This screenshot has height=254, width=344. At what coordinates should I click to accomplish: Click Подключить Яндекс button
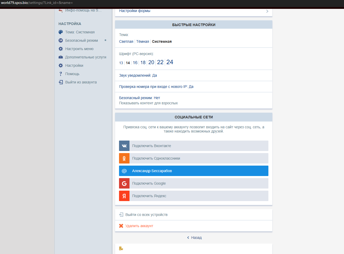pyautogui.click(x=149, y=196)
